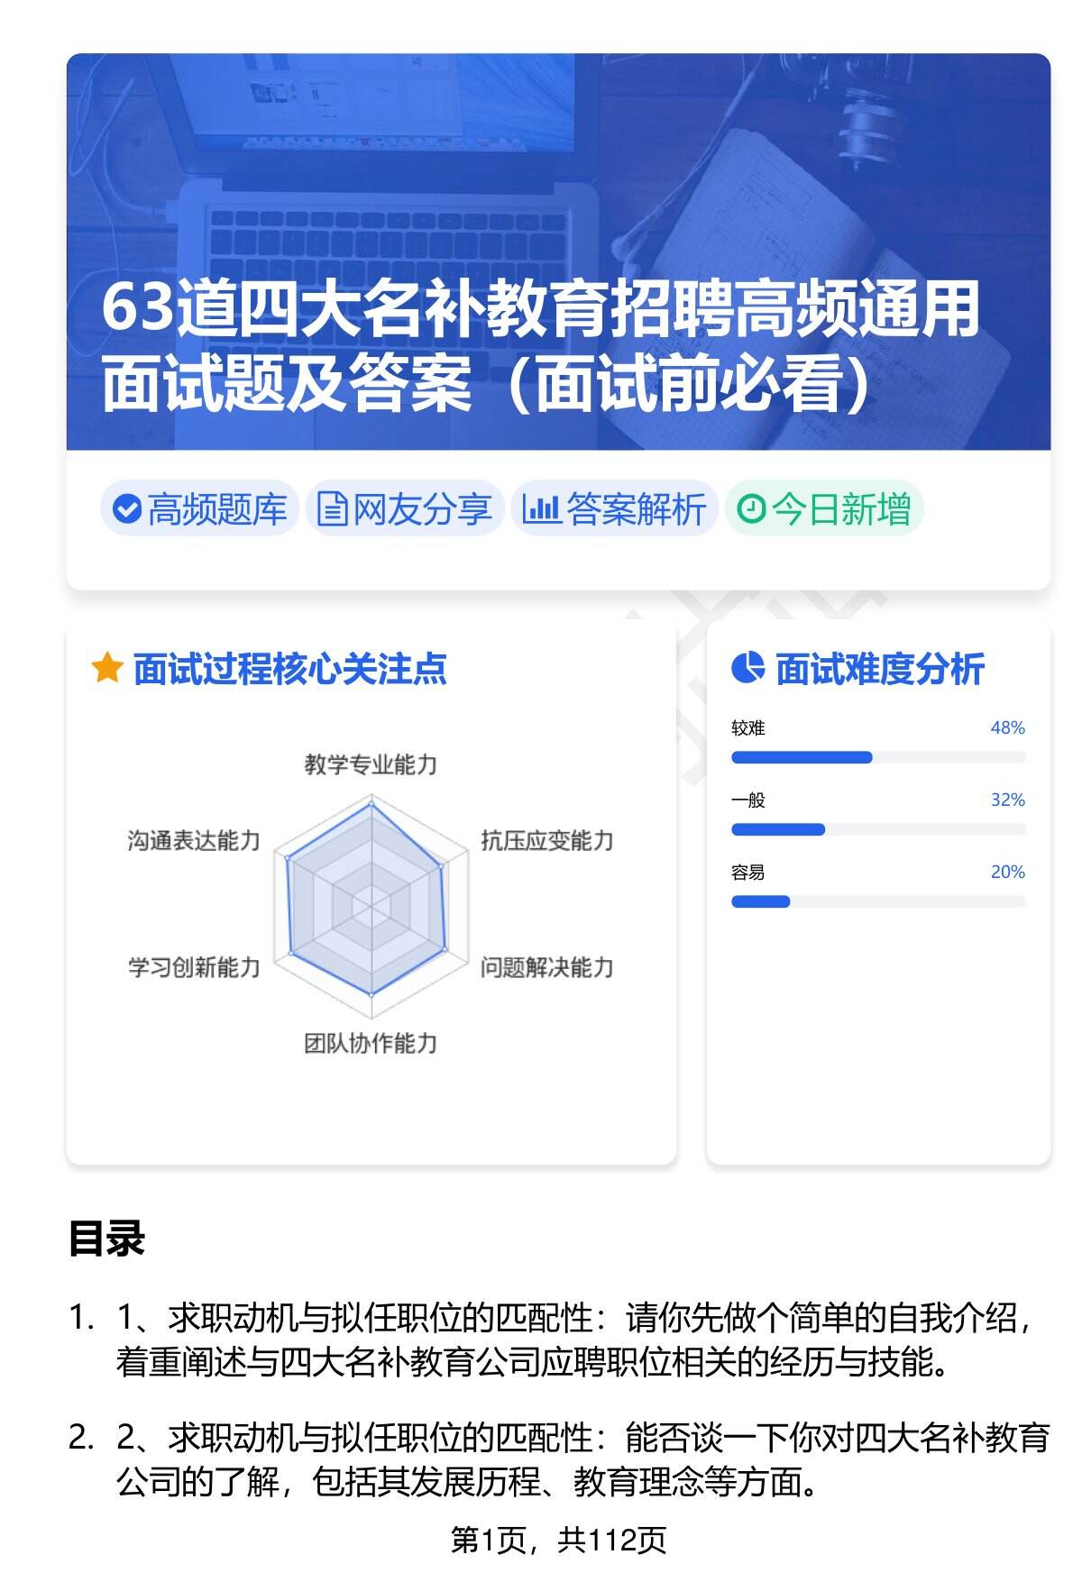Click the document icon beside 网友分享
This screenshot has width=1082, height=1582.
[332, 509]
